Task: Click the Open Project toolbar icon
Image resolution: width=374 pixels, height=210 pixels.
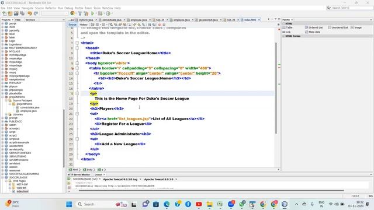Action: [16, 13]
